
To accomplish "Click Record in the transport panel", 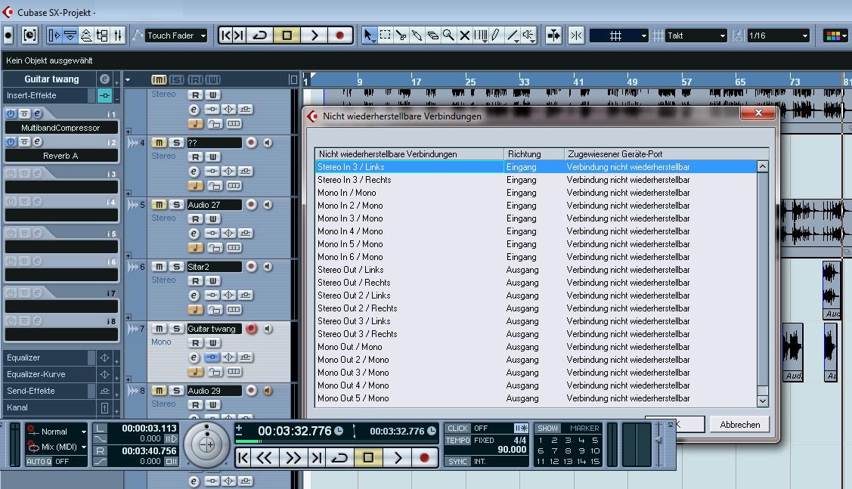I will click(424, 458).
